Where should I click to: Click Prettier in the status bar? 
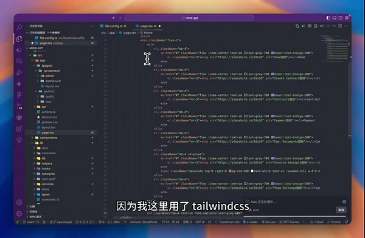334,222
